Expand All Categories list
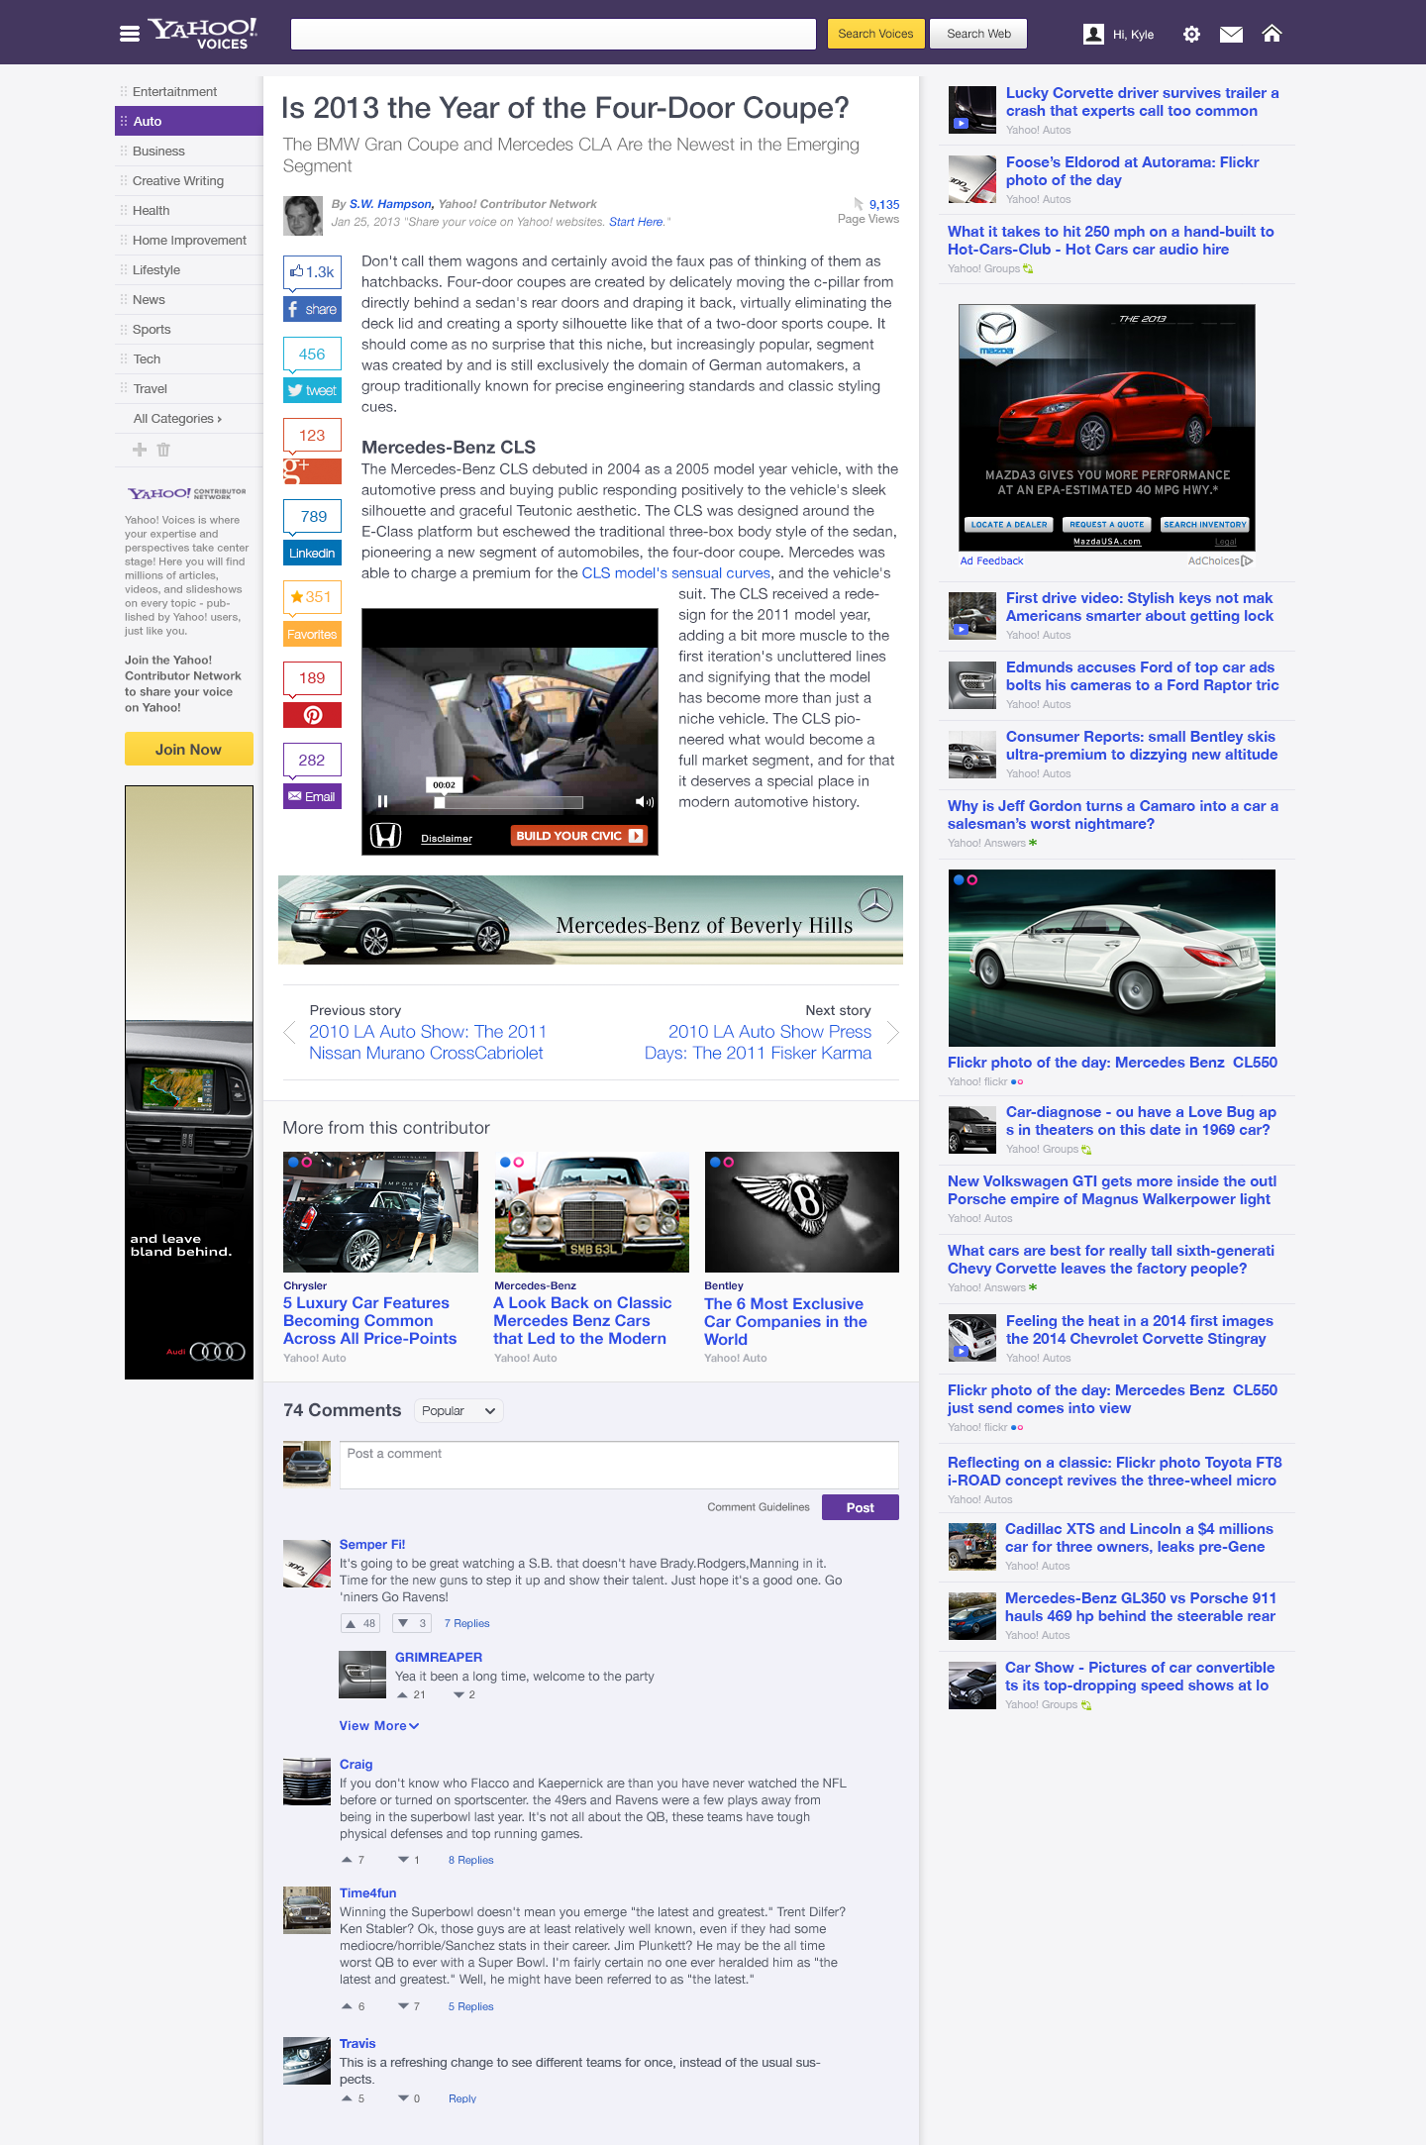Screen dimensions: 1426x2145 click(177, 419)
